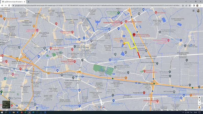The image size is (203, 114).
Task: Click the red destination pin marker
Action: point(134,35)
